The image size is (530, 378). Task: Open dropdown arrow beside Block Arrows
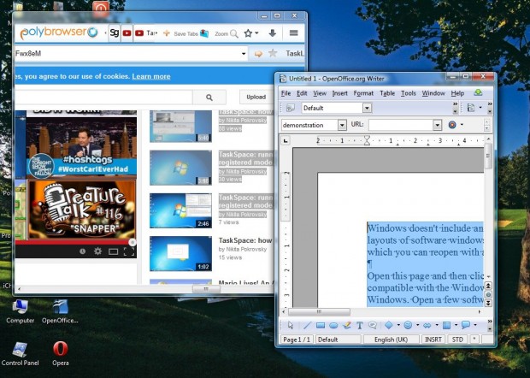point(437,325)
